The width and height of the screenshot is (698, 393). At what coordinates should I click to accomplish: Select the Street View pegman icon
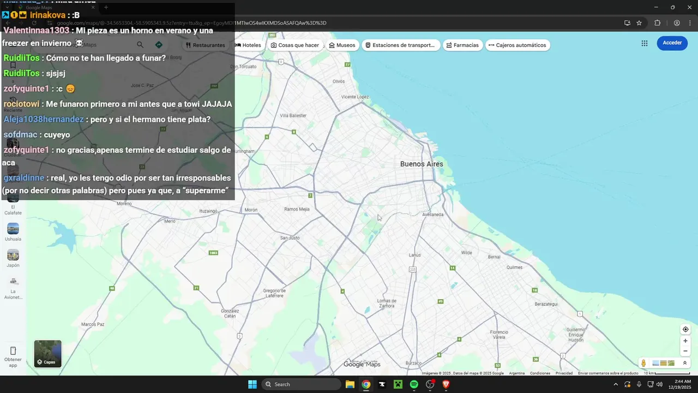644,363
